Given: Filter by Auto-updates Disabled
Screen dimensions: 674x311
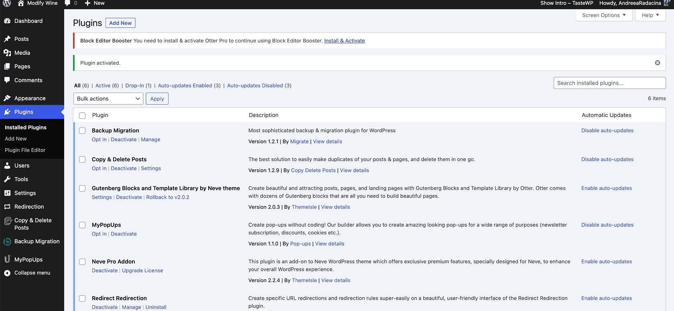Looking at the screenshot, I should tap(255, 85).
